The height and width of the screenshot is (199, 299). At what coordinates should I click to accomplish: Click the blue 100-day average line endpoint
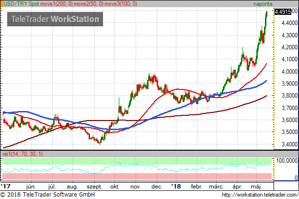266,81
